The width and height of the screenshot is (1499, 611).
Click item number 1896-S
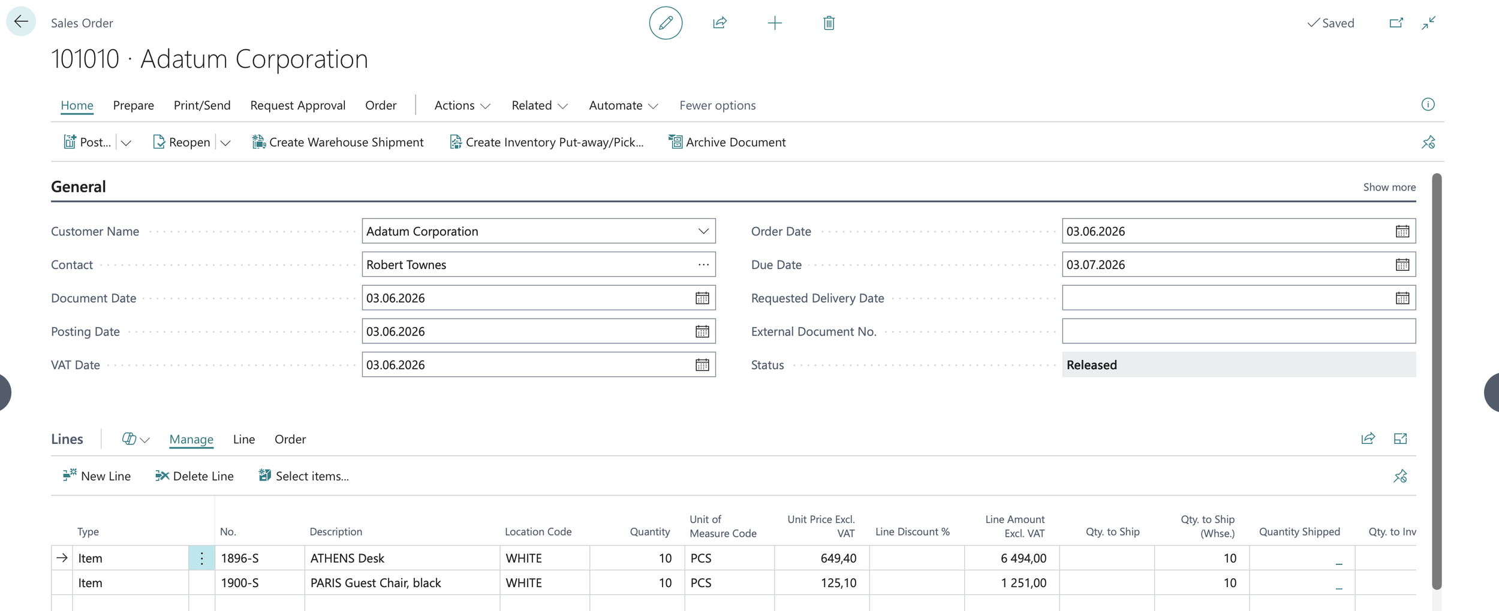240,558
